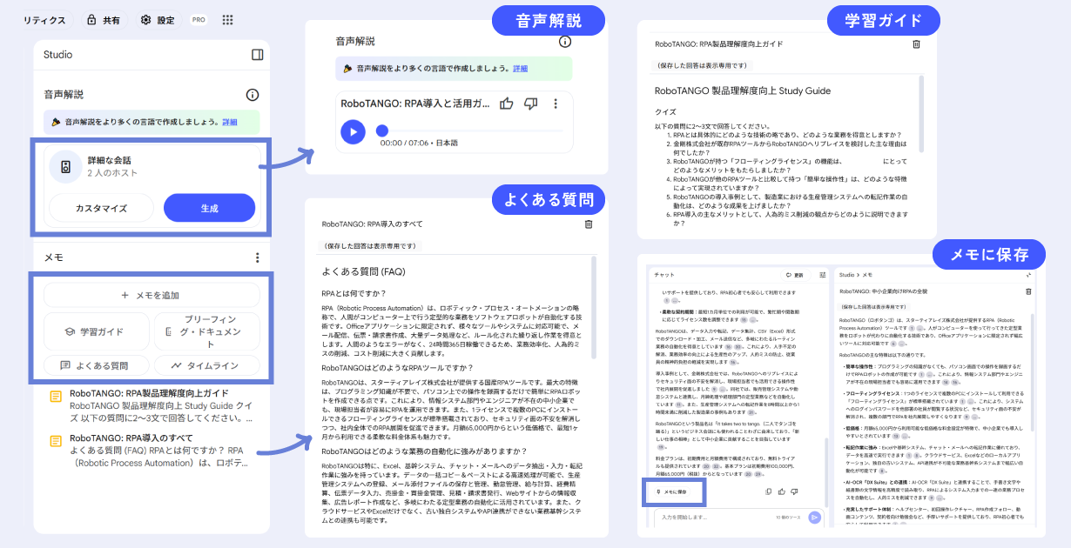
Task: Click collapse icon in the saved note panel
Action: tap(1028, 275)
